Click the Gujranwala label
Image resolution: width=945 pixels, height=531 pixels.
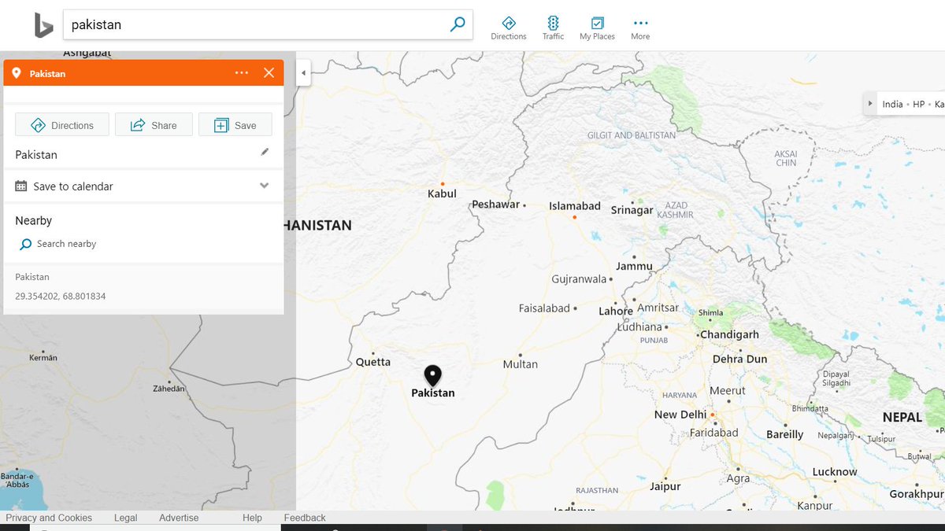click(x=580, y=279)
